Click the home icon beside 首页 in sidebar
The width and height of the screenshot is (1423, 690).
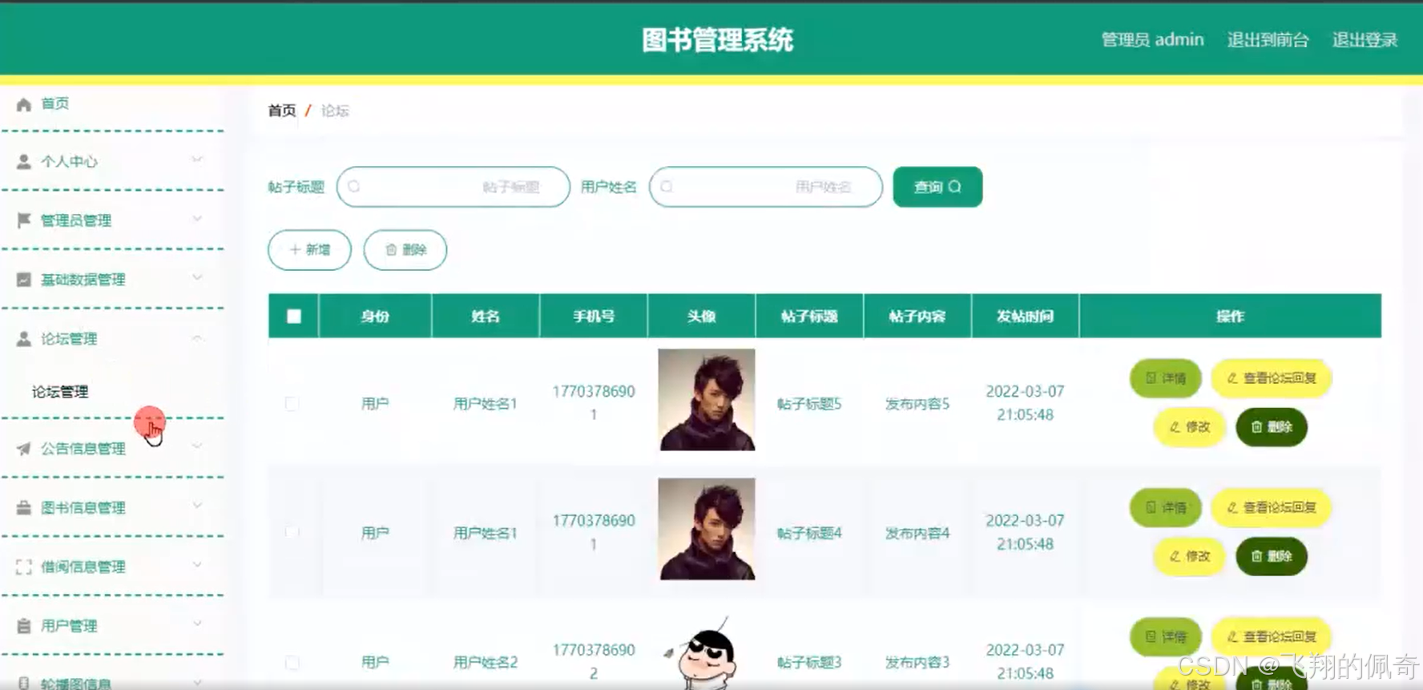point(24,104)
